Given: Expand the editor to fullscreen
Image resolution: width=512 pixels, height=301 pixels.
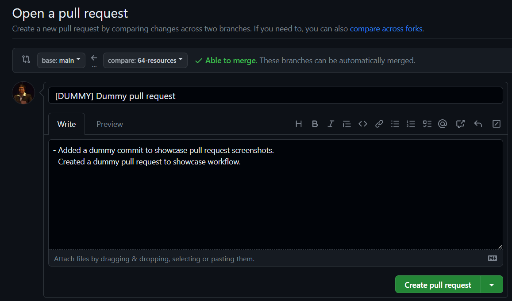Looking at the screenshot, I should [x=496, y=124].
